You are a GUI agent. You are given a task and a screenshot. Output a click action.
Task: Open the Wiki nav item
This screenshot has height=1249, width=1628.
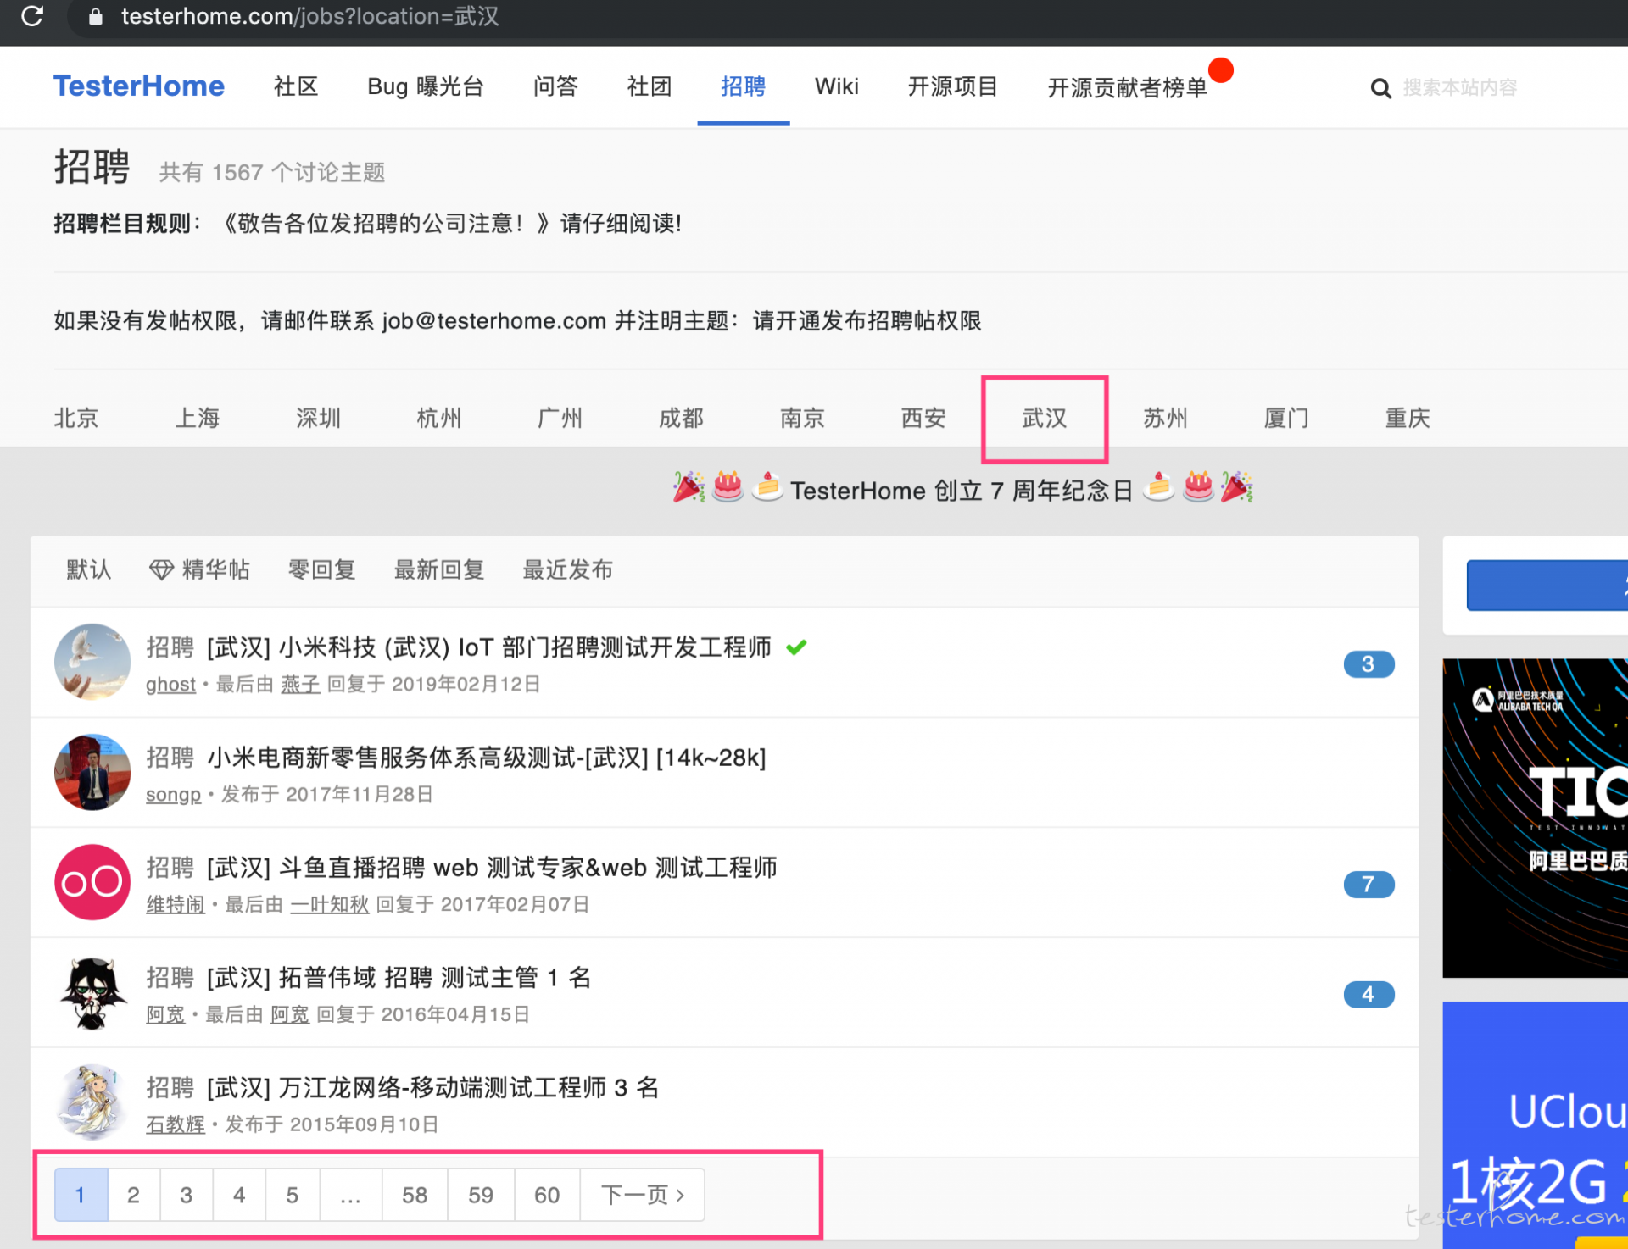[x=837, y=86]
